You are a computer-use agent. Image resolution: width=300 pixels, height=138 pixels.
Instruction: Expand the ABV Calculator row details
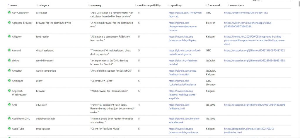9,13
